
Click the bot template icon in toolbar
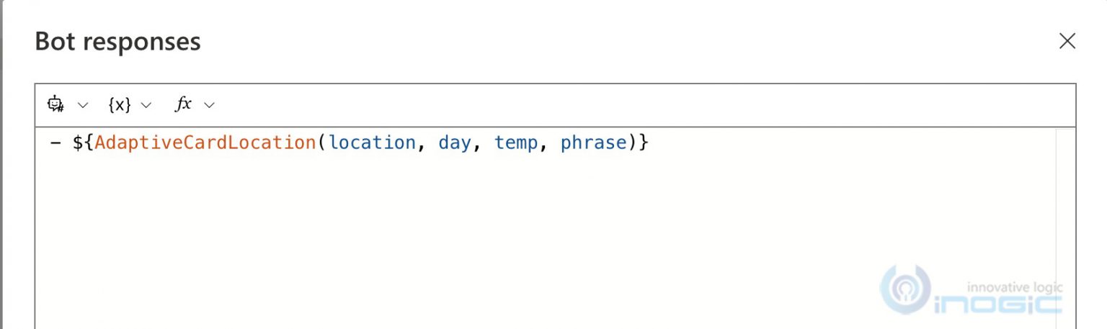coord(55,104)
